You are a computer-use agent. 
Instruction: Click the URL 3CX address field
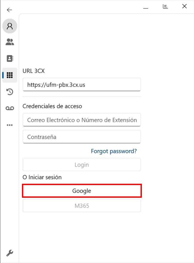pos(81,85)
